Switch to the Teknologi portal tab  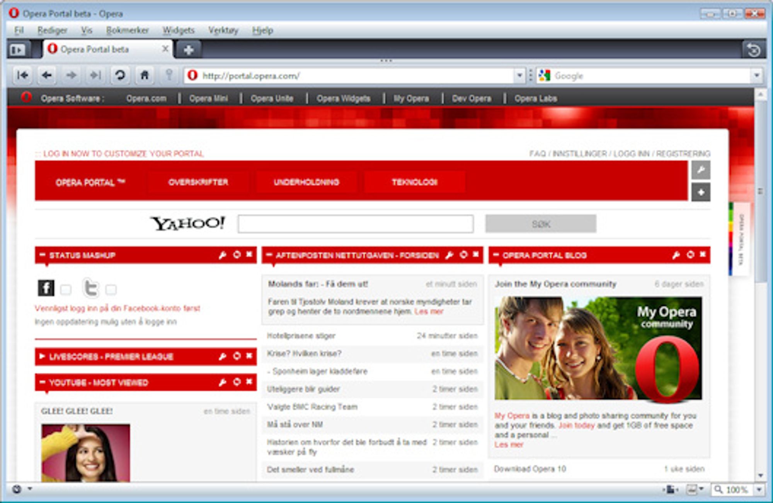(415, 182)
